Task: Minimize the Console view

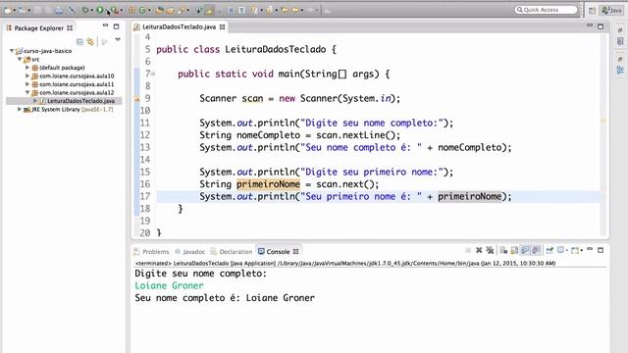Action: pos(590,249)
